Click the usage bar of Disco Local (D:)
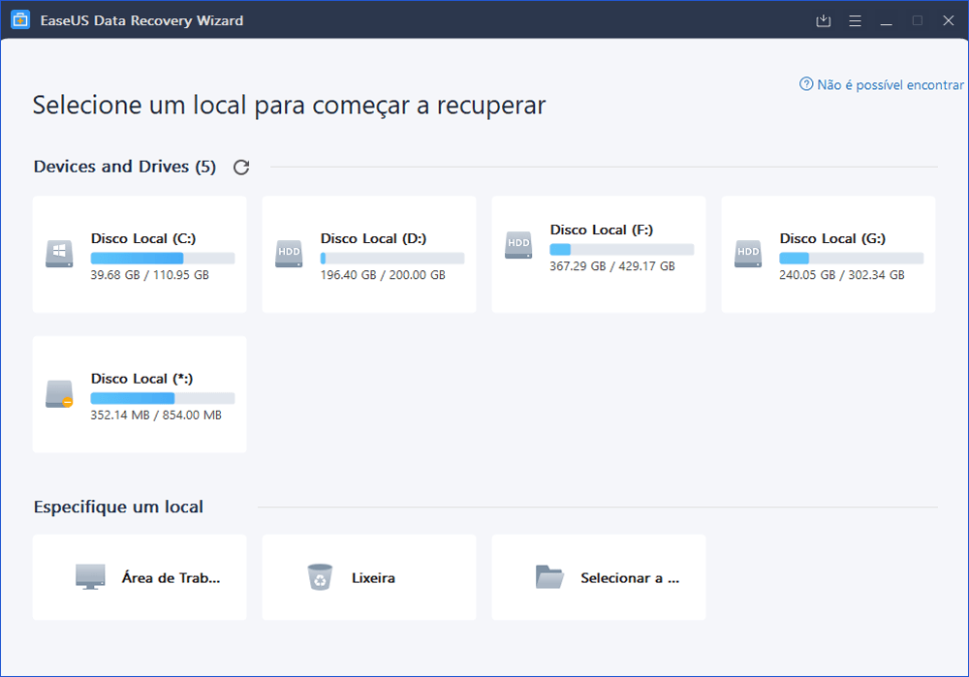 click(393, 258)
